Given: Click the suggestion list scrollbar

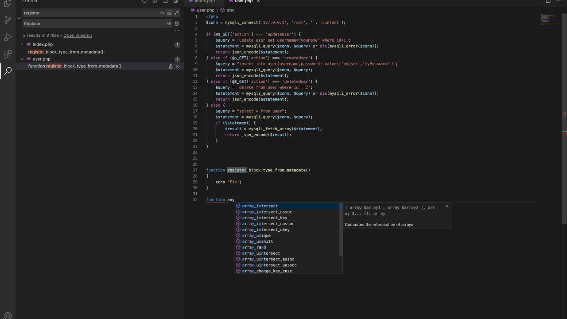Looking at the screenshot, I should point(341,230).
